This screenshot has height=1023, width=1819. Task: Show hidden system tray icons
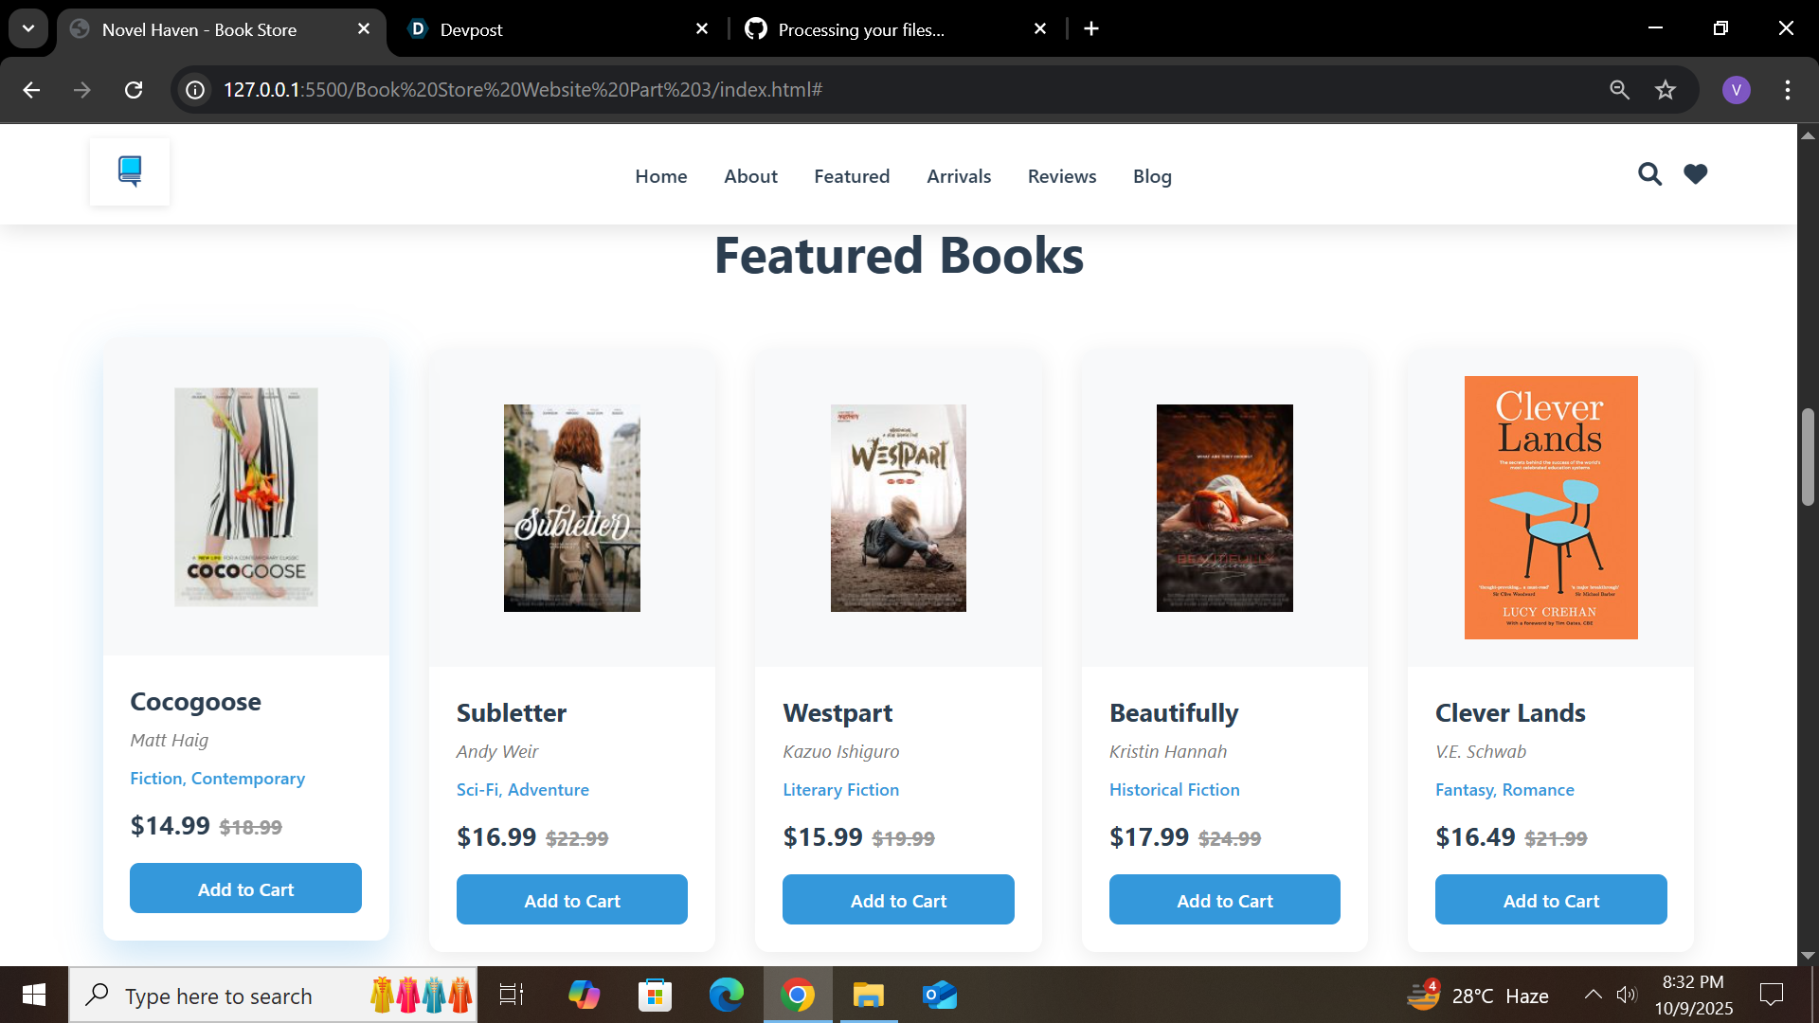coord(1593,995)
